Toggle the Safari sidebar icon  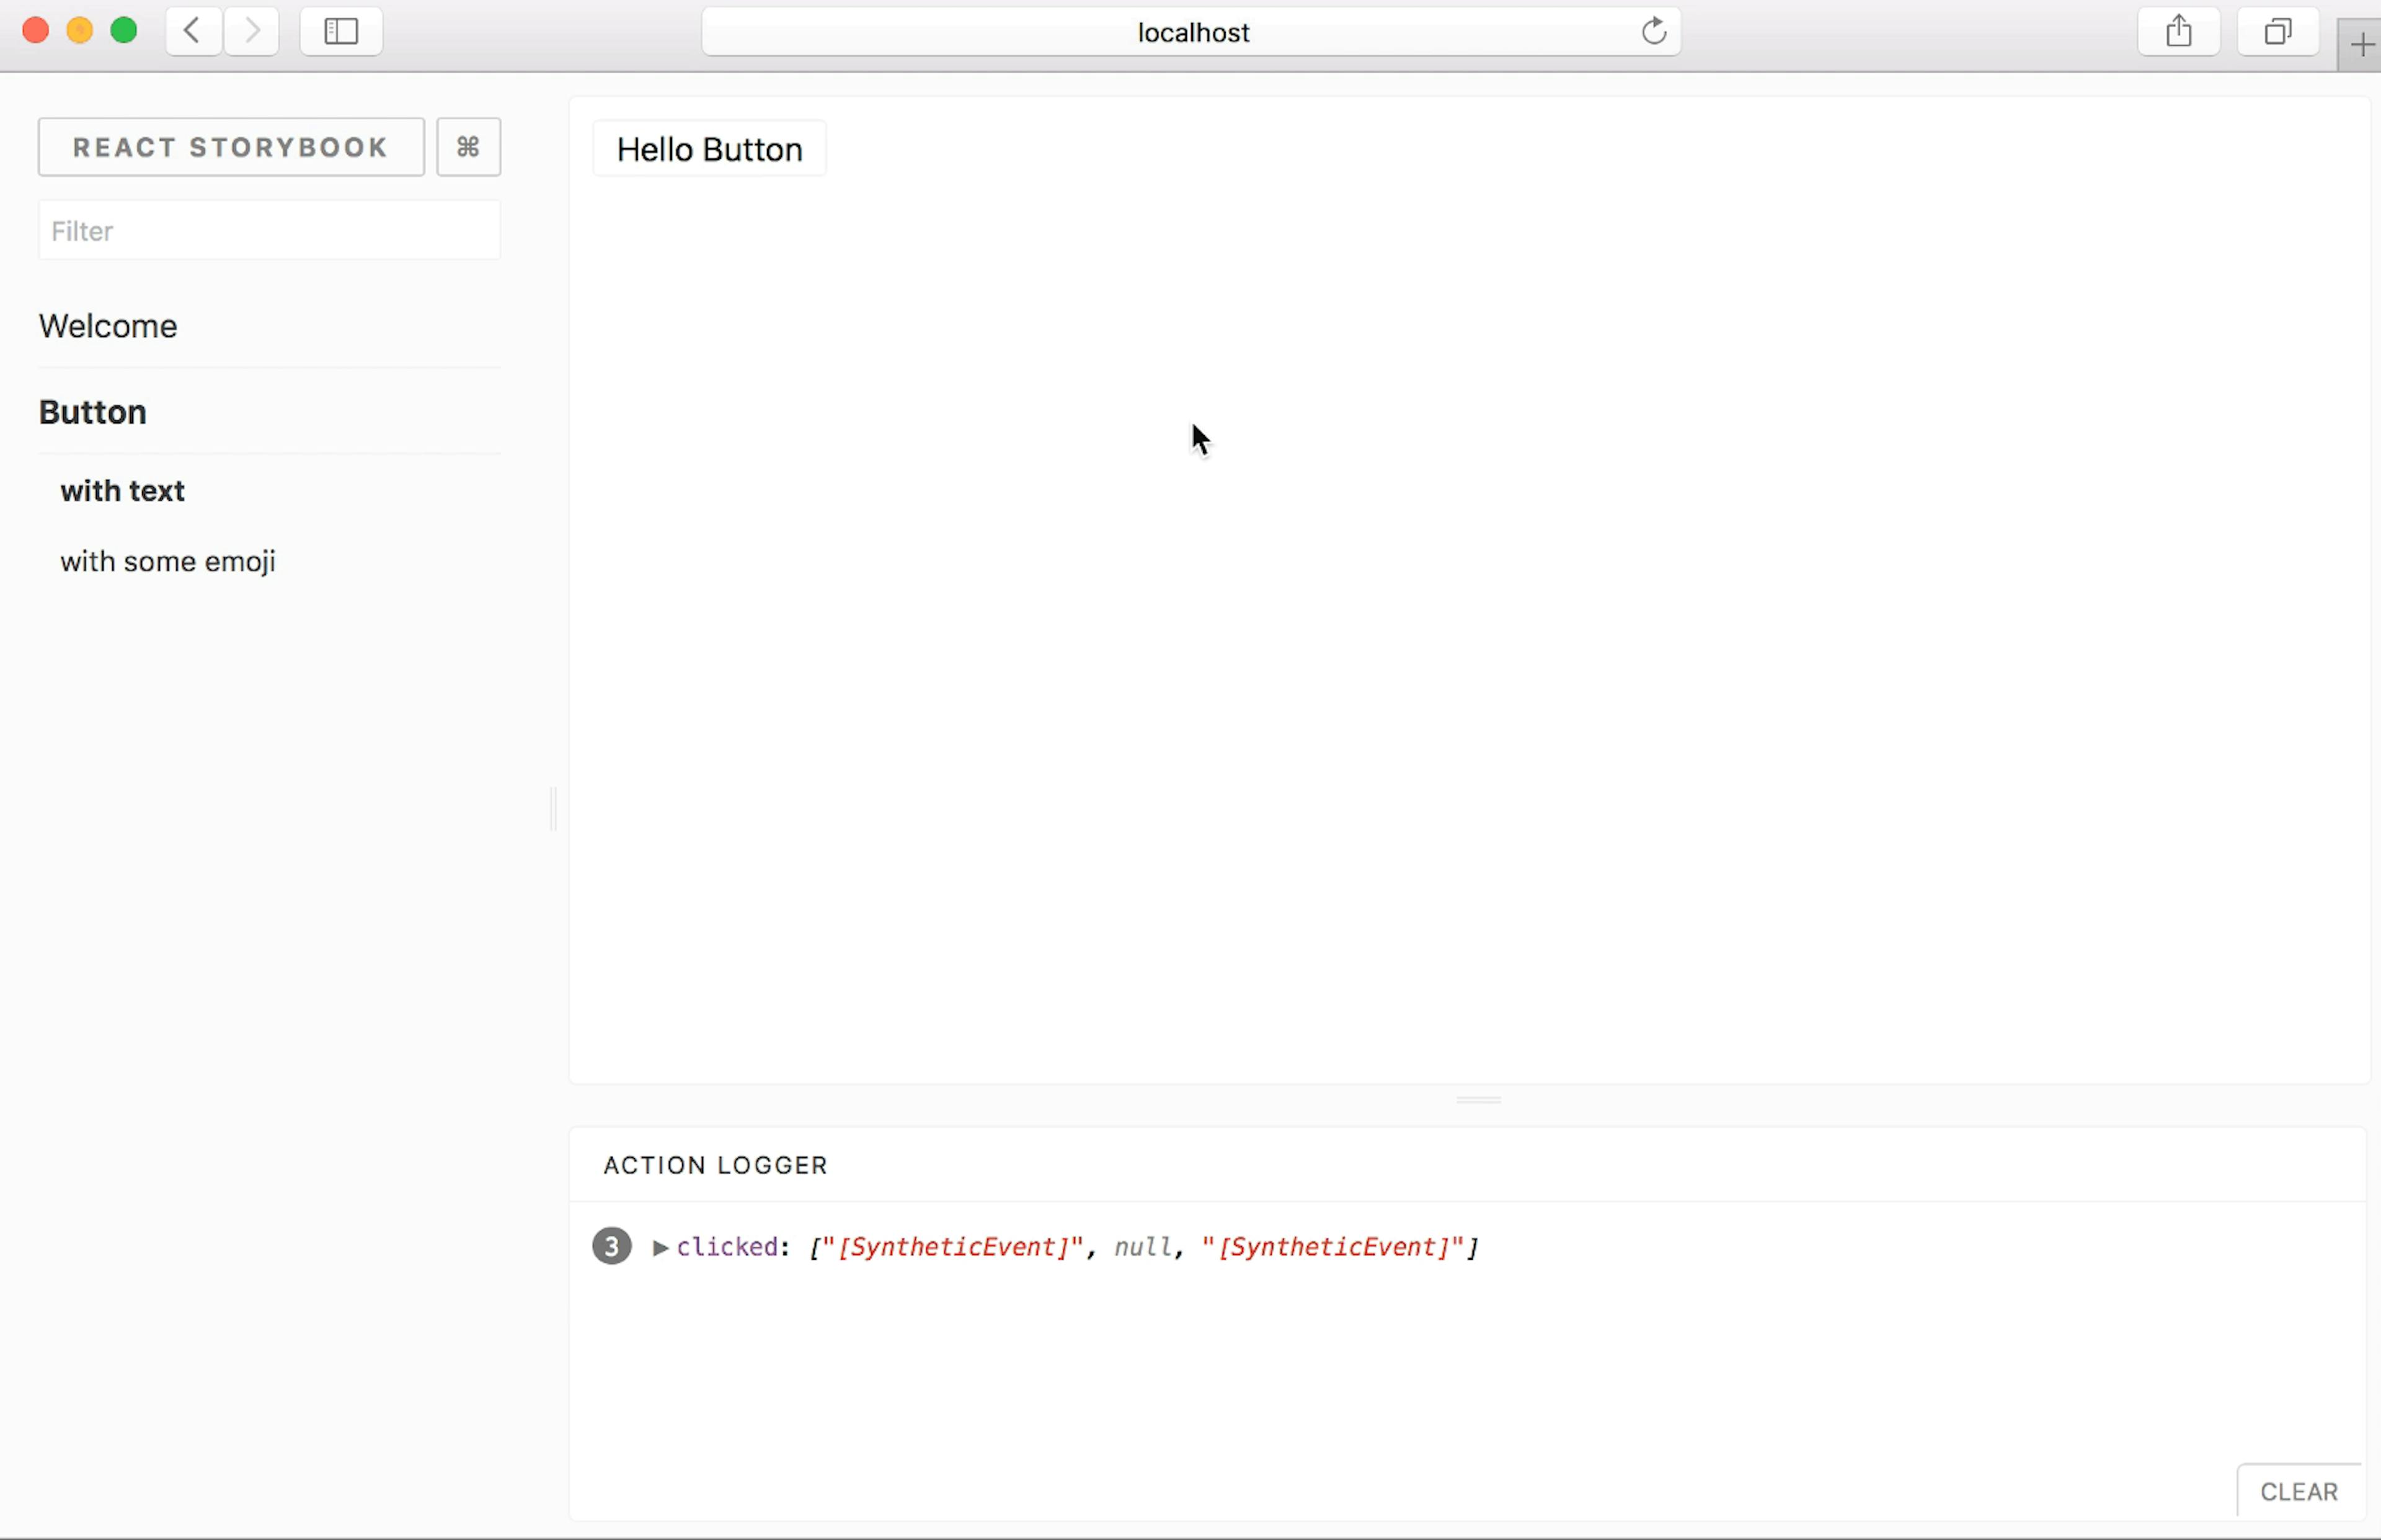tap(341, 32)
